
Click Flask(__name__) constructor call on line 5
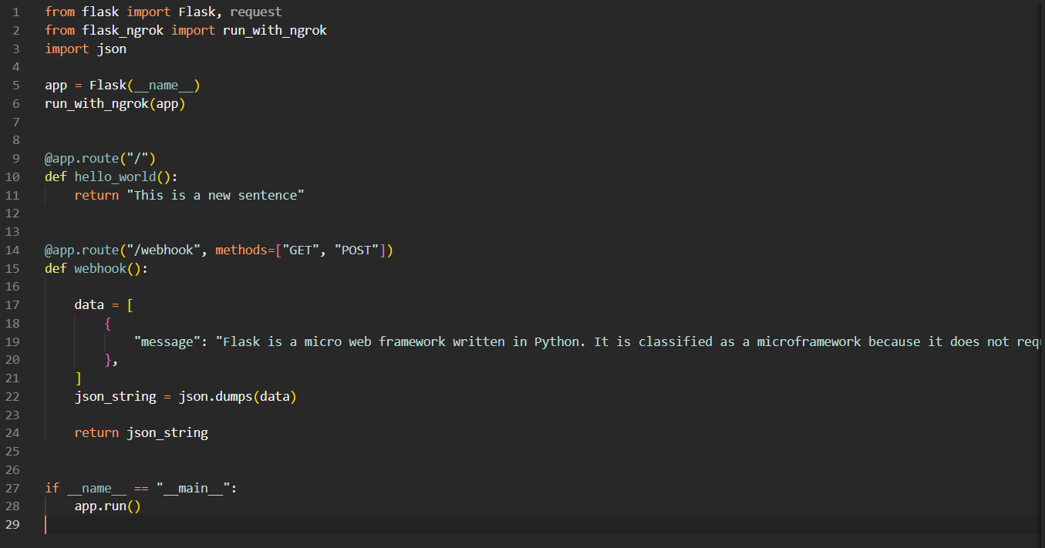144,86
